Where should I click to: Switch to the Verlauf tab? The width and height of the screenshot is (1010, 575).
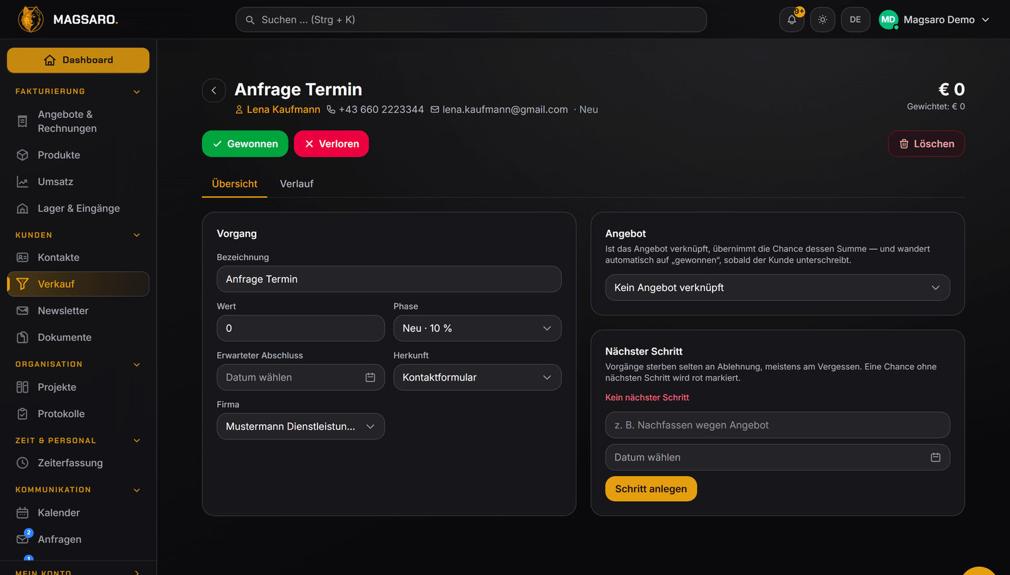tap(297, 184)
